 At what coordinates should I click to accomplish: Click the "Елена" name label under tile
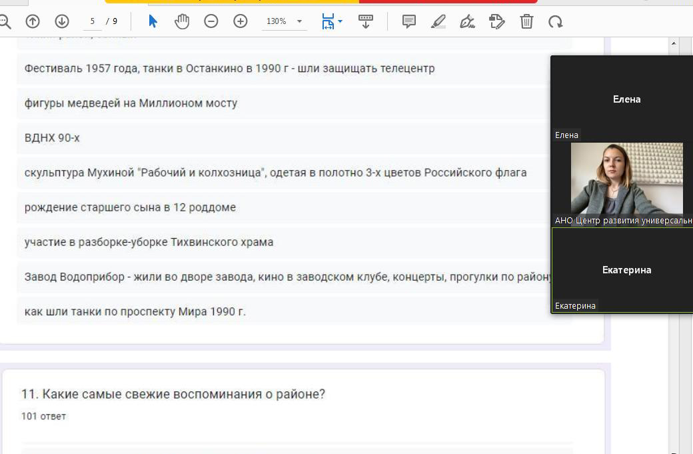(x=566, y=135)
